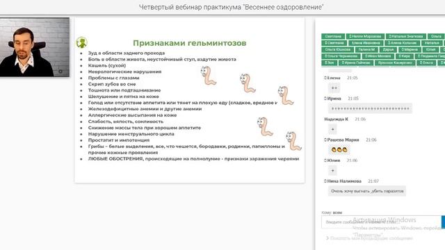Select participant tag Дарья
Viewport: 445px width, 250px height.
click(x=388, y=49)
